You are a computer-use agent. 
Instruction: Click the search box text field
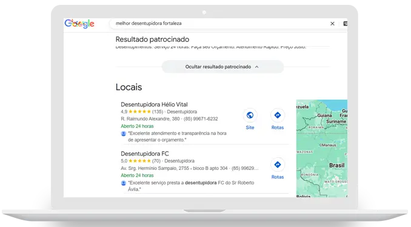(x=220, y=23)
